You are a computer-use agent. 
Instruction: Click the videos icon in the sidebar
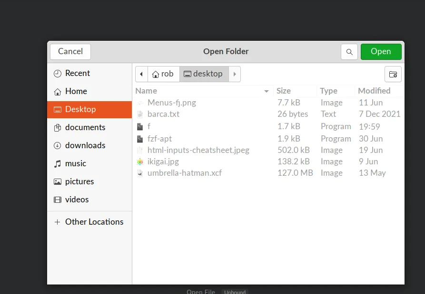58,199
